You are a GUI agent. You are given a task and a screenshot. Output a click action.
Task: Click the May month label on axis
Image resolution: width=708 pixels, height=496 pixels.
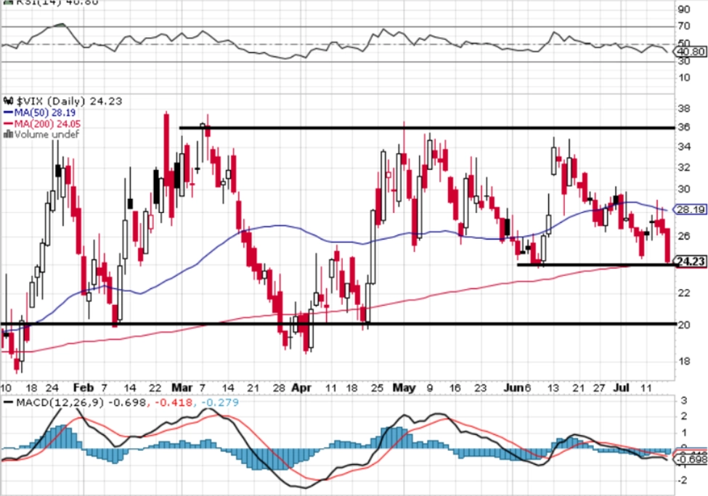pyautogui.click(x=404, y=388)
